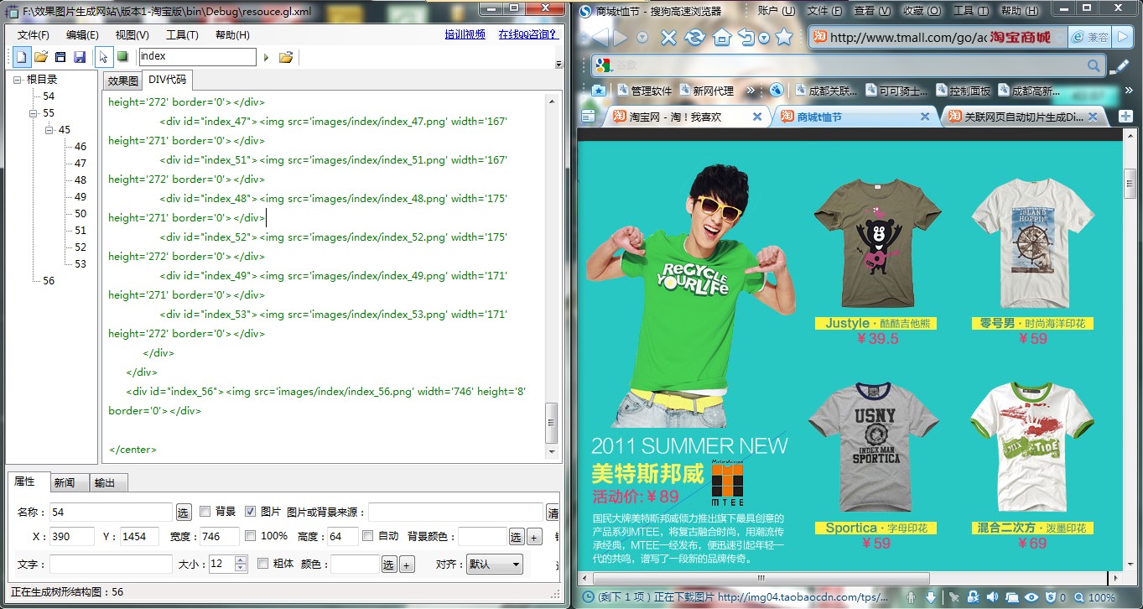The height and width of the screenshot is (609, 1143).
Task: Toggle the 背景 checkbox
Action: [205, 511]
